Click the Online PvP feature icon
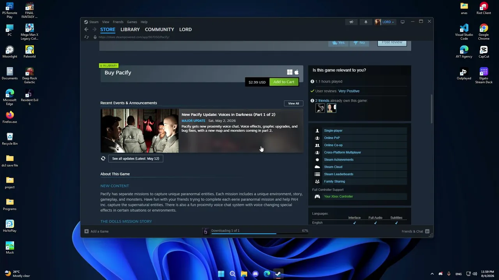 pyautogui.click(x=317, y=138)
